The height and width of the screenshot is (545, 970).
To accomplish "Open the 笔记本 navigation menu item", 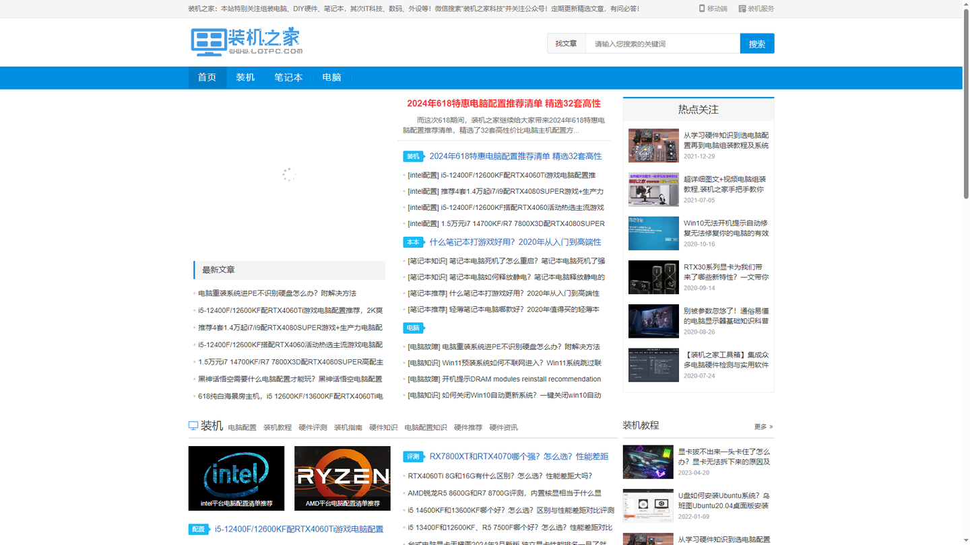I will (x=288, y=77).
